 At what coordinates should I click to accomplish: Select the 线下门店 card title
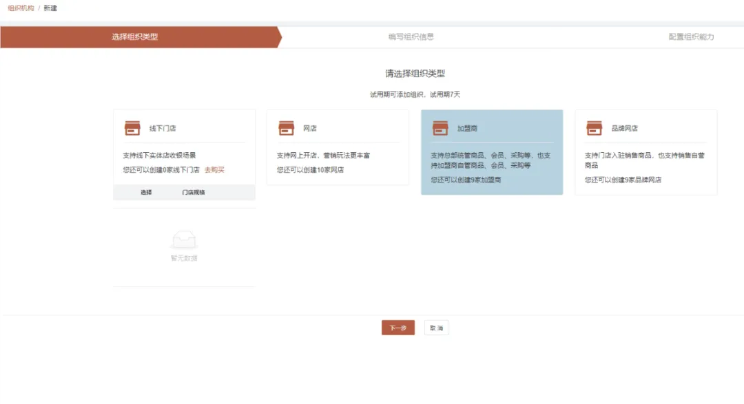click(163, 129)
